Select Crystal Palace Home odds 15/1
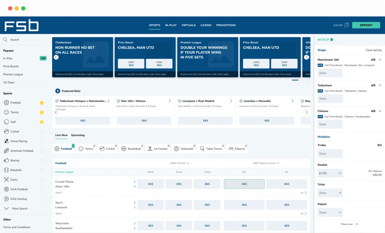385x233 pixels. click(150, 184)
